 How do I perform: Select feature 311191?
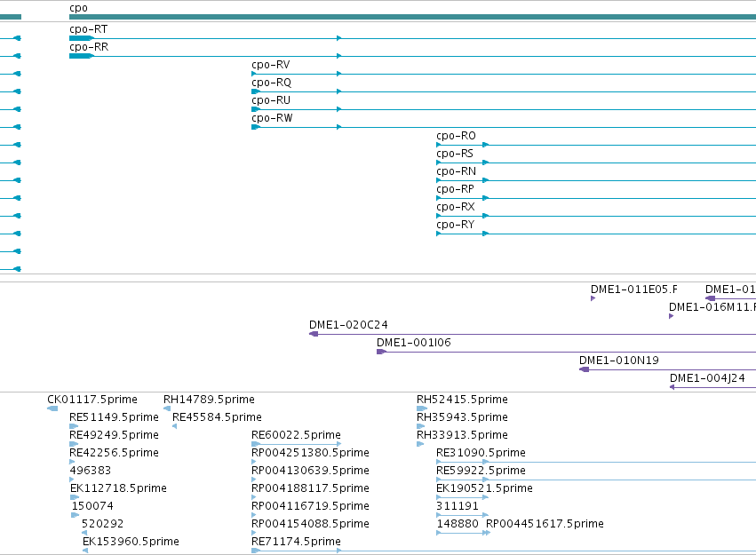[458, 506]
